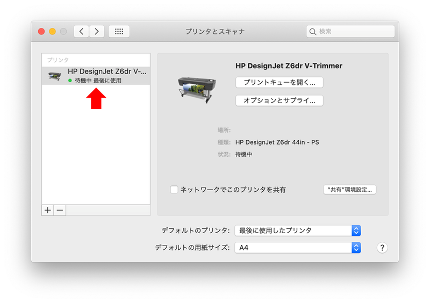430x303 pixels.
Task: Go back with the left chevron button
Action: [x=81, y=32]
